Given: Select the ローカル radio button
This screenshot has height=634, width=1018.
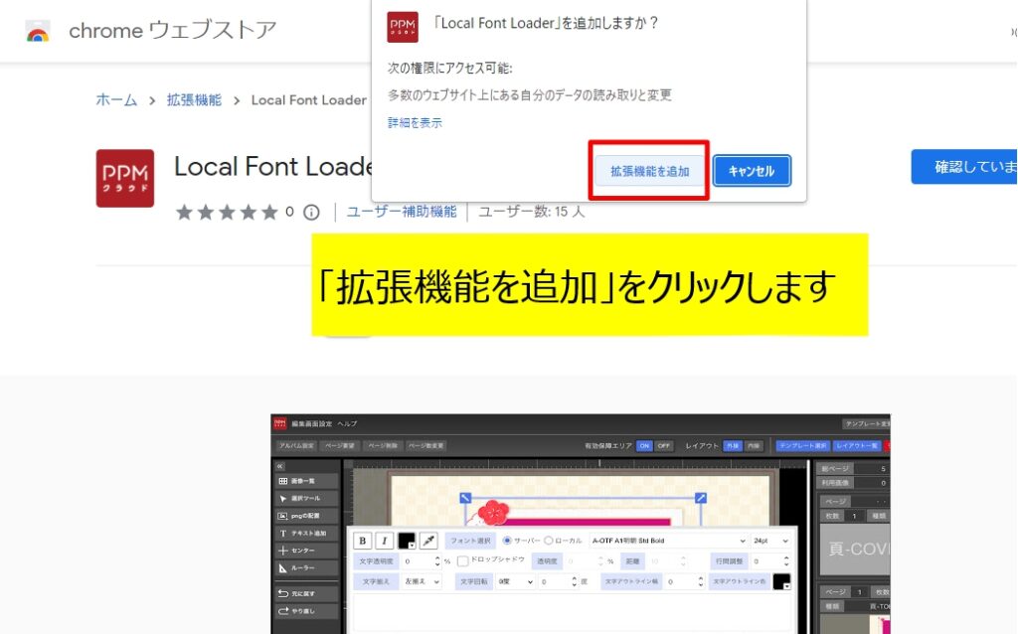Looking at the screenshot, I should point(549,541).
